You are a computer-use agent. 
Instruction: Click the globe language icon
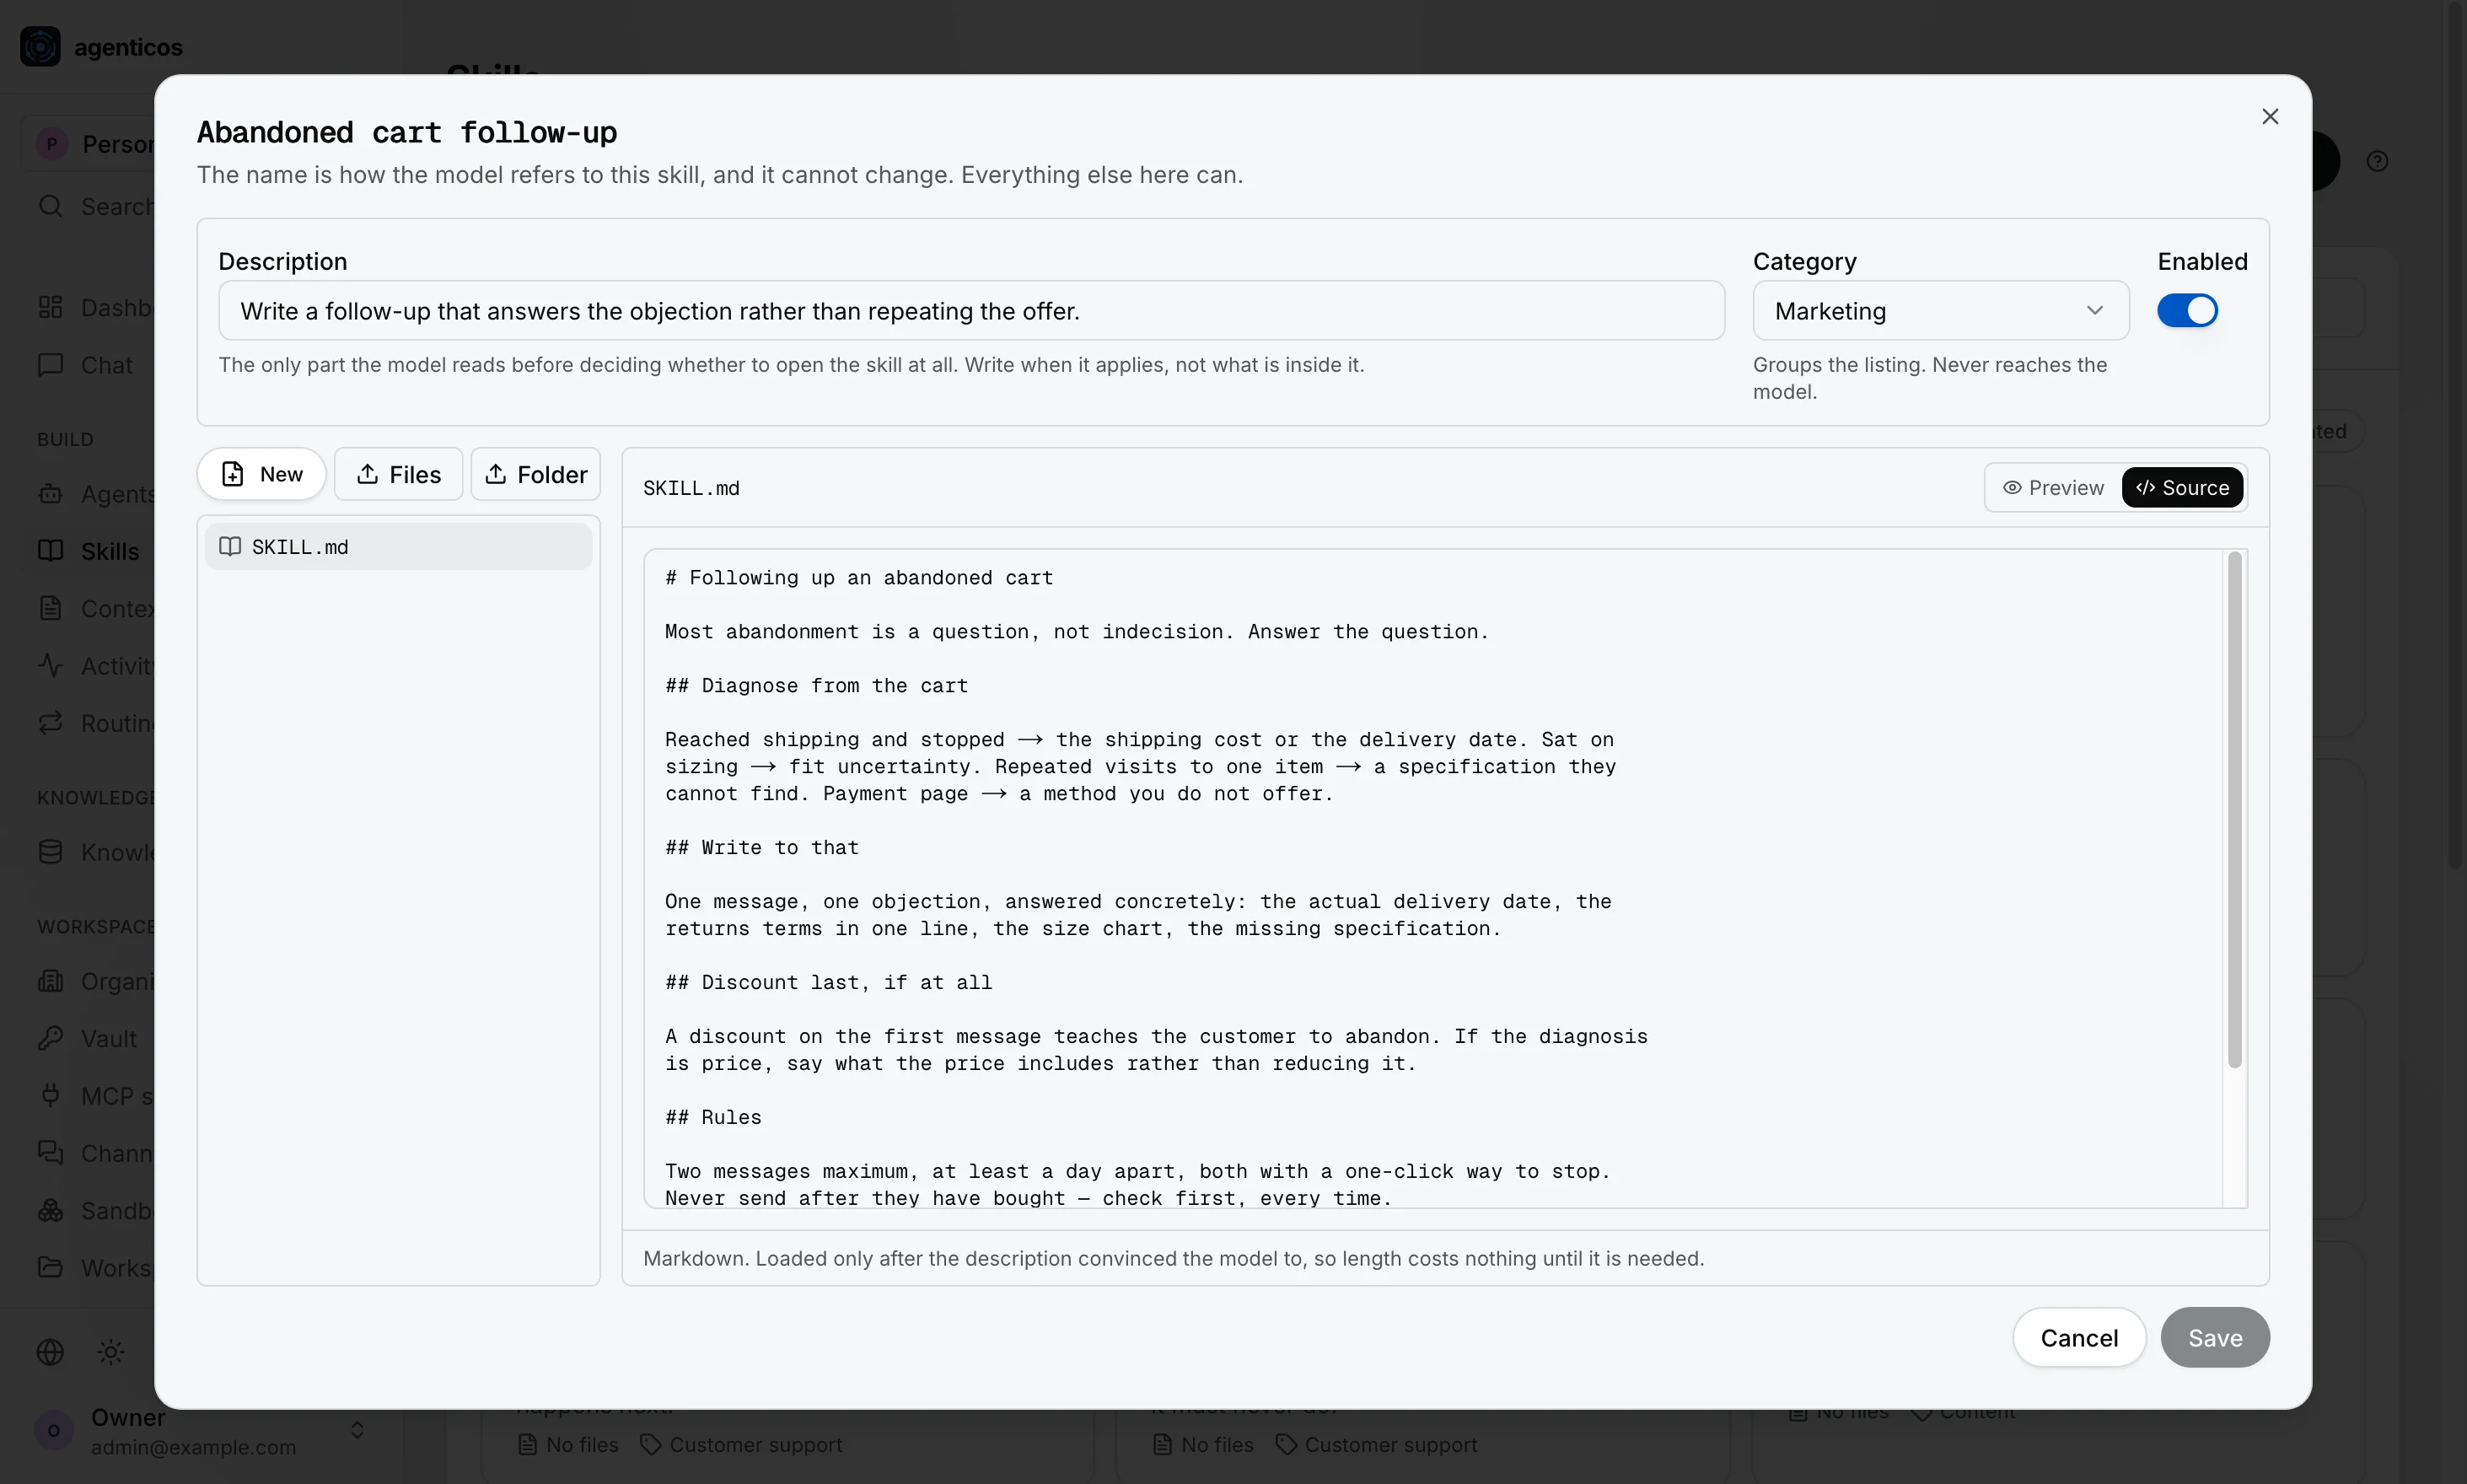click(51, 1352)
